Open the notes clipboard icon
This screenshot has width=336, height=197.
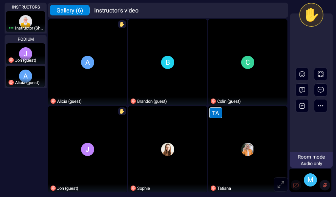[x=302, y=106]
